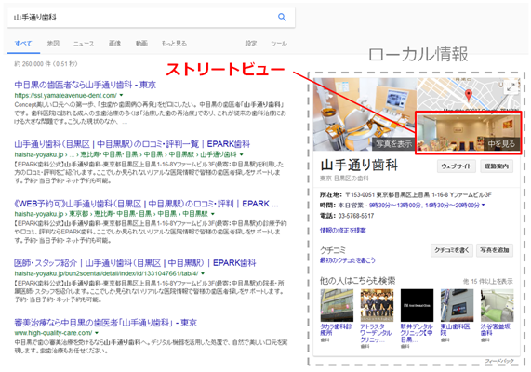Expand dropdown arrow next to yamateavenue-dent.com URL
Image resolution: width=531 pixels, height=372 pixels.
[x=121, y=95]
